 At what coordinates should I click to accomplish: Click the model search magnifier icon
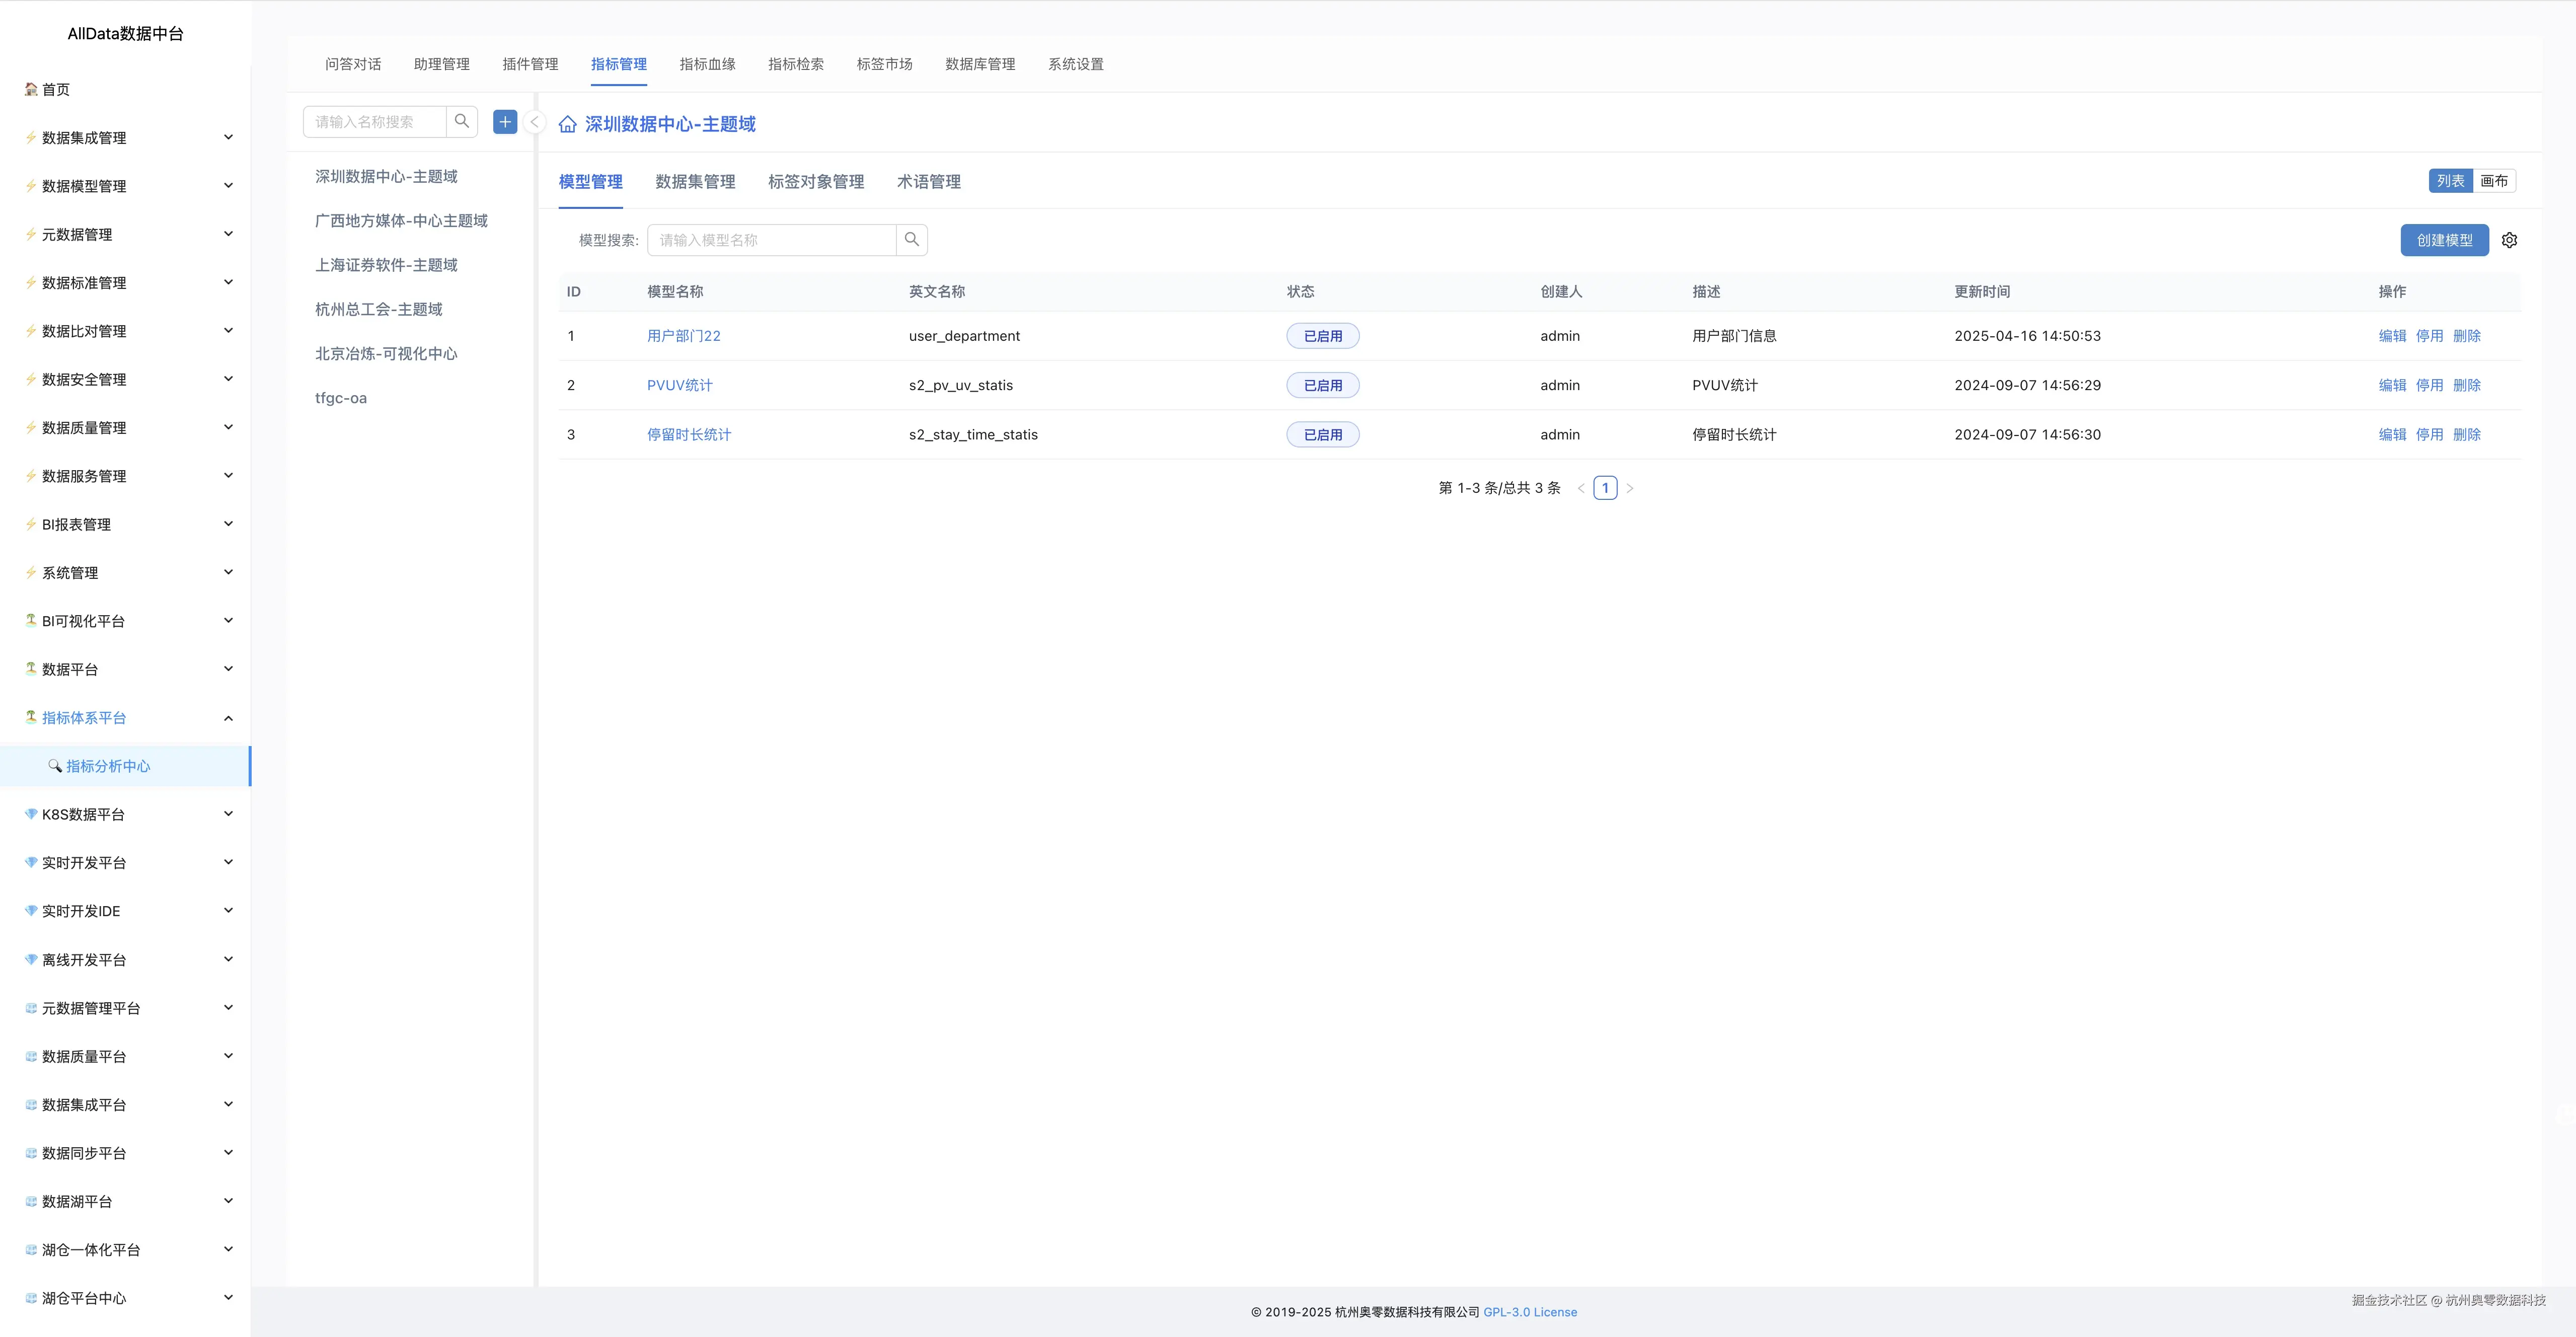[911, 240]
